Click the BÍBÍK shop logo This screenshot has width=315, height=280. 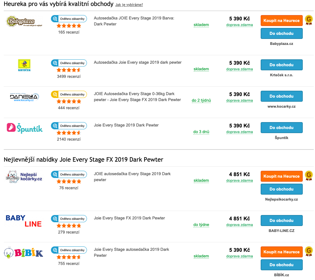point(24,252)
